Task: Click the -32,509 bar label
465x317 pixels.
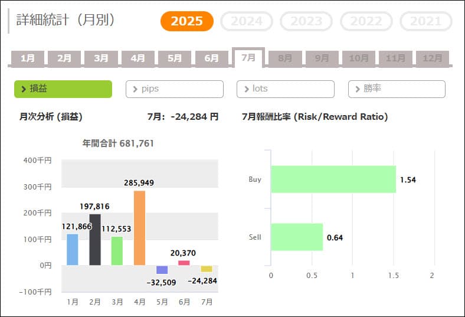Action: (x=161, y=283)
